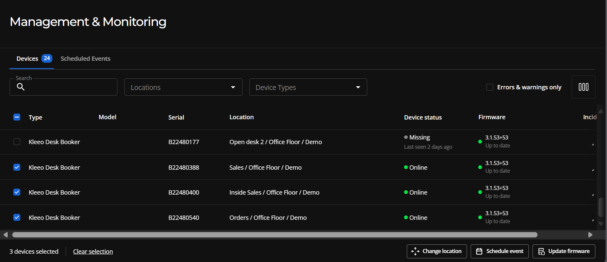Open the column layout settings icon
607x262 pixels.
(x=583, y=87)
